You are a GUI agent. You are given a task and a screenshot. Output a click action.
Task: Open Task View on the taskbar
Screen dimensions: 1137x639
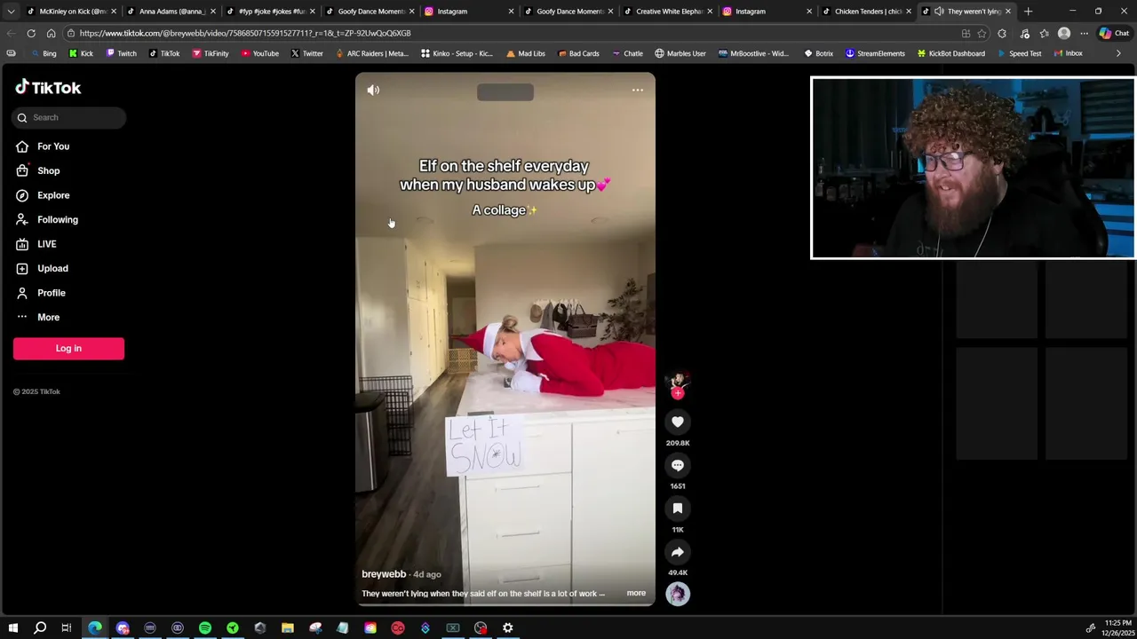pos(67,627)
